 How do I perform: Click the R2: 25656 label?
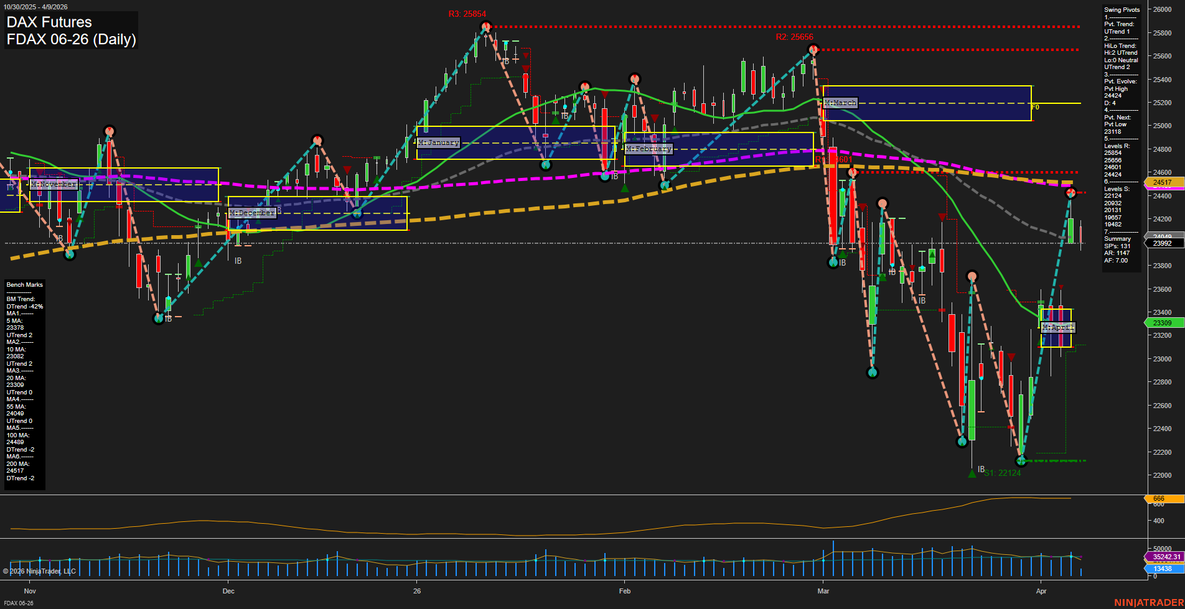pos(794,37)
